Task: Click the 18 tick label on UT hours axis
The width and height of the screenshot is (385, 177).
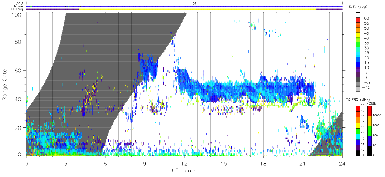Action: (x=263, y=163)
